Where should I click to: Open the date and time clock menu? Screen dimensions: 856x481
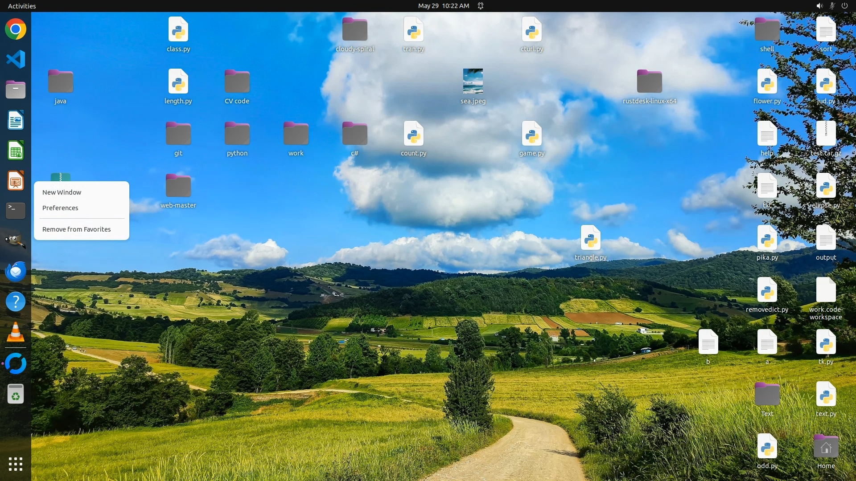point(443,6)
